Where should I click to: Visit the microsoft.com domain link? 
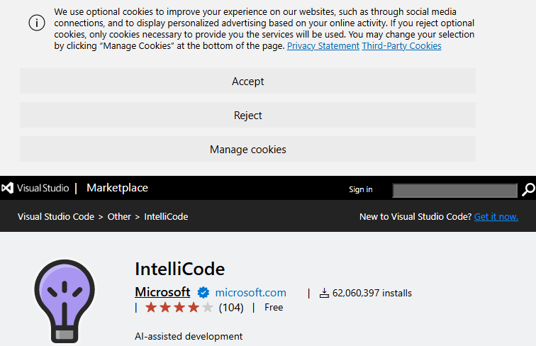click(x=250, y=293)
